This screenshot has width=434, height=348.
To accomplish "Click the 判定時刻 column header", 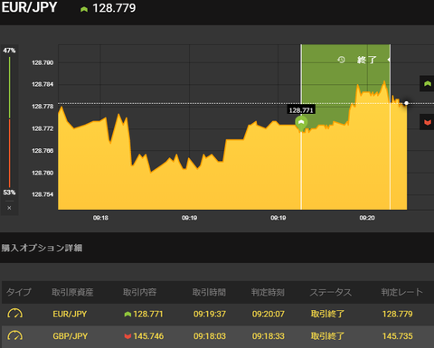I will [268, 292].
